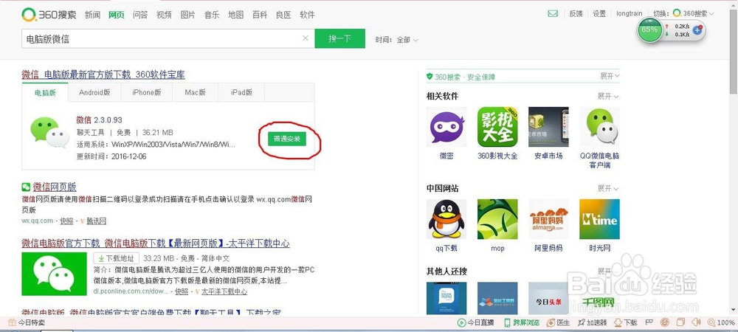Click the 普通安装 install button
The width and height of the screenshot is (738, 332).
coord(287,139)
